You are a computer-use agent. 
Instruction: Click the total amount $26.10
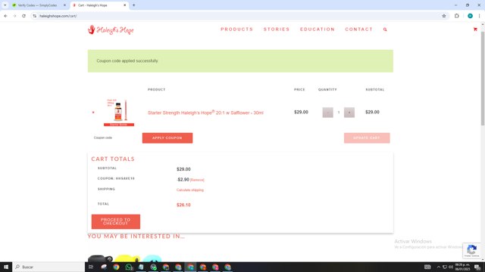183,205
